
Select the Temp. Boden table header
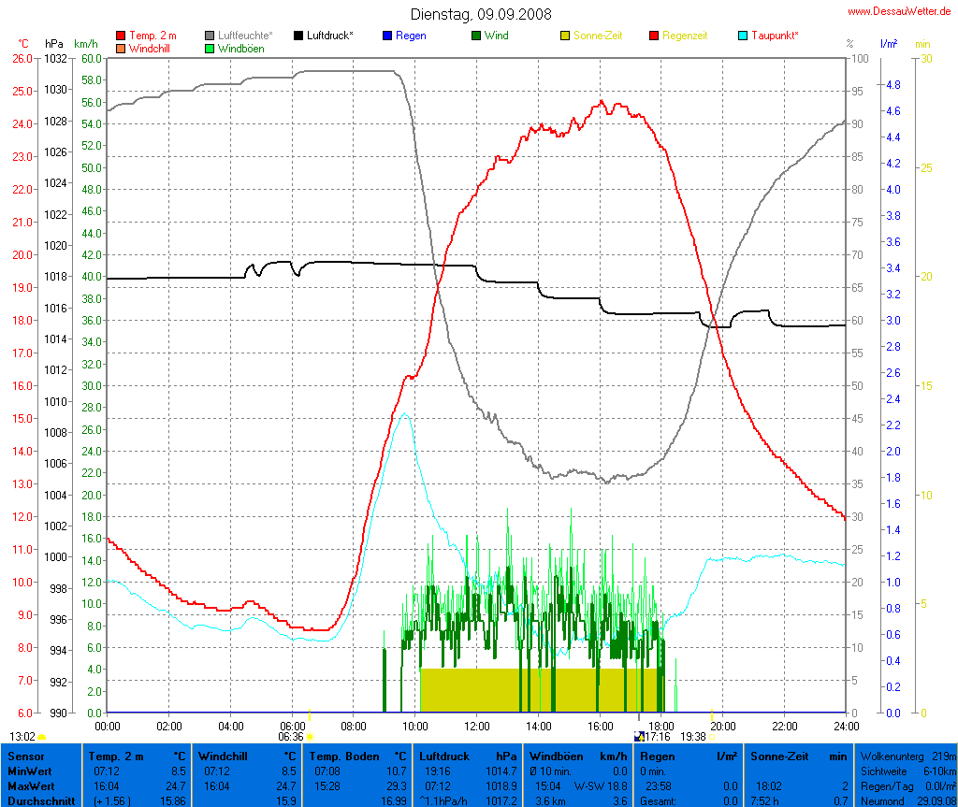[x=358, y=756]
